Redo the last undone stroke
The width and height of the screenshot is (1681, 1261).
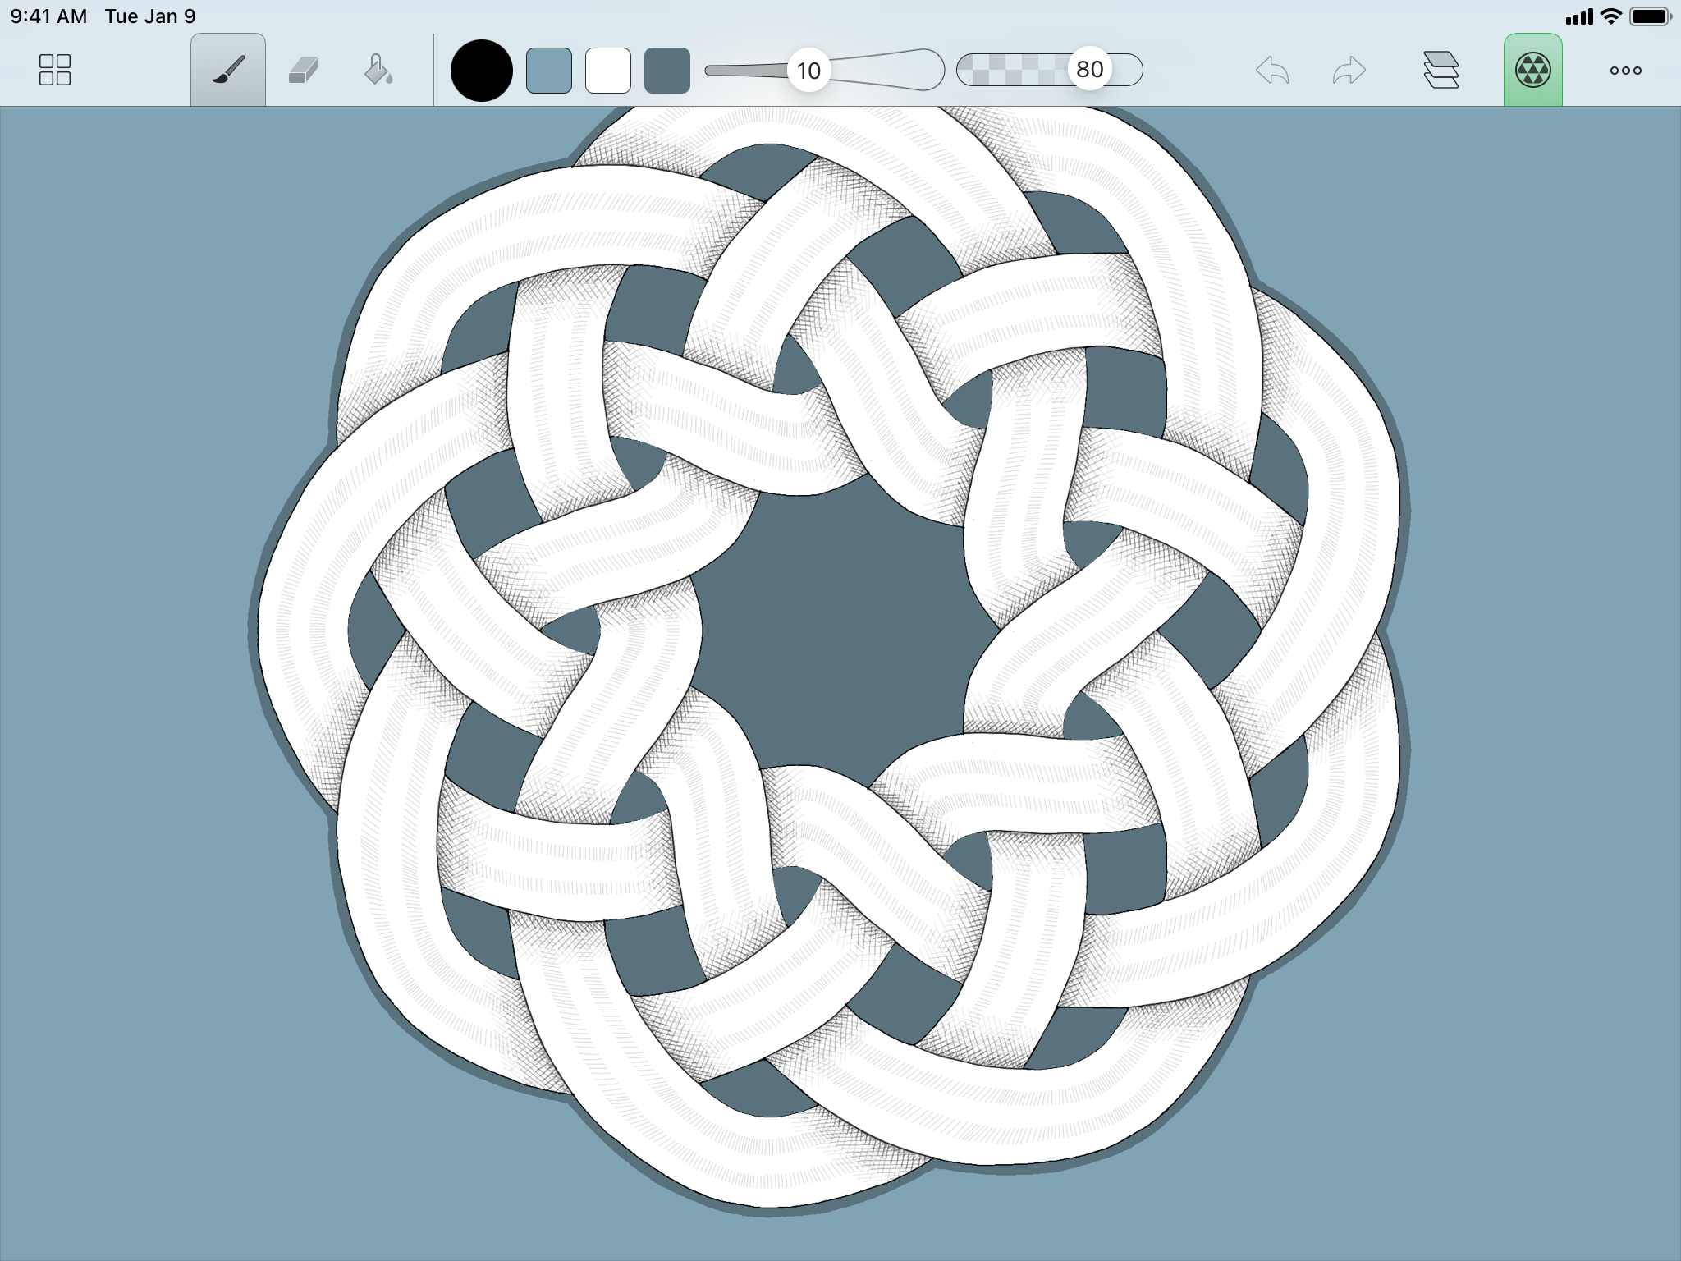click(1349, 70)
